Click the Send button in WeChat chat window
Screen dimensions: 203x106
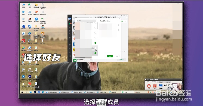pyautogui.click(x=121, y=60)
